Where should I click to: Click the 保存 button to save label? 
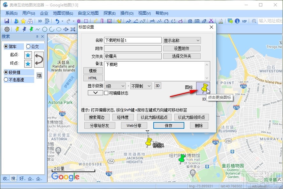tap(169, 125)
